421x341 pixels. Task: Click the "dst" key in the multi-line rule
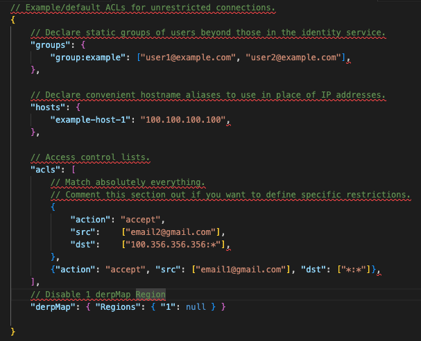click(83, 245)
